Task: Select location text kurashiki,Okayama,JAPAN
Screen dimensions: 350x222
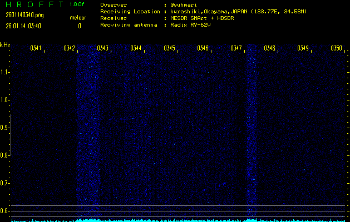Action: point(209,11)
